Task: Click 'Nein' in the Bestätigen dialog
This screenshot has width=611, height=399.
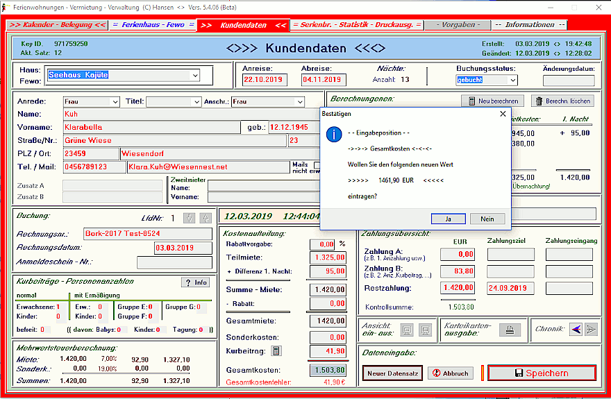Action: point(487,219)
